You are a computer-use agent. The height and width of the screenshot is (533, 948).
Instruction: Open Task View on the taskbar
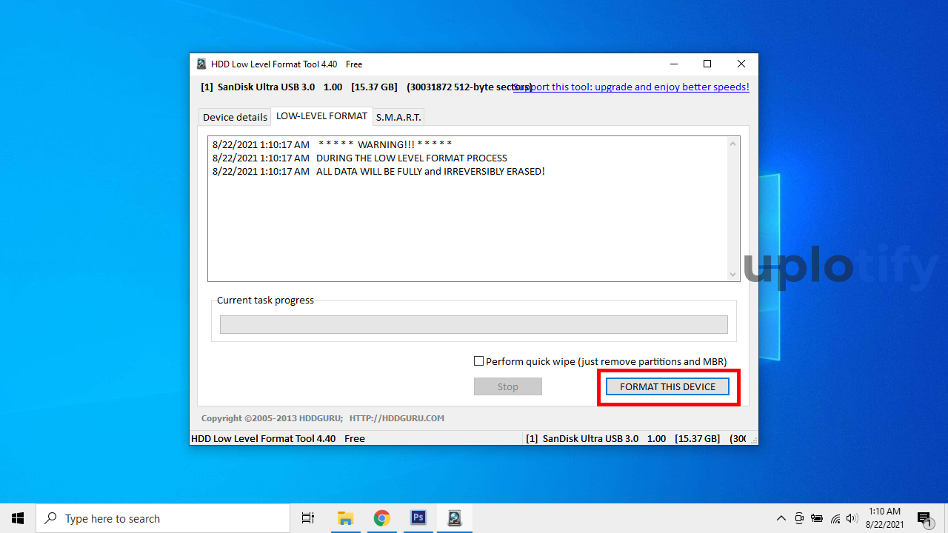click(308, 518)
